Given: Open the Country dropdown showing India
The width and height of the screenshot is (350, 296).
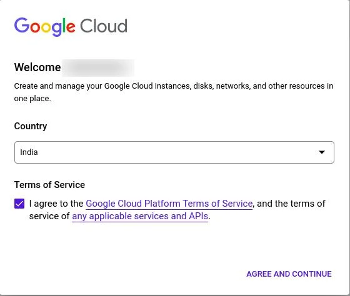Looking at the screenshot, I should coord(174,152).
